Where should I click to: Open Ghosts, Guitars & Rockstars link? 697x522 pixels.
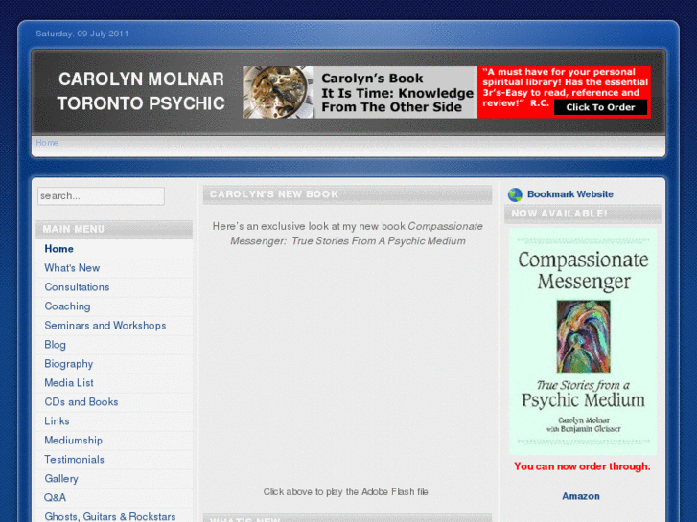click(110, 516)
